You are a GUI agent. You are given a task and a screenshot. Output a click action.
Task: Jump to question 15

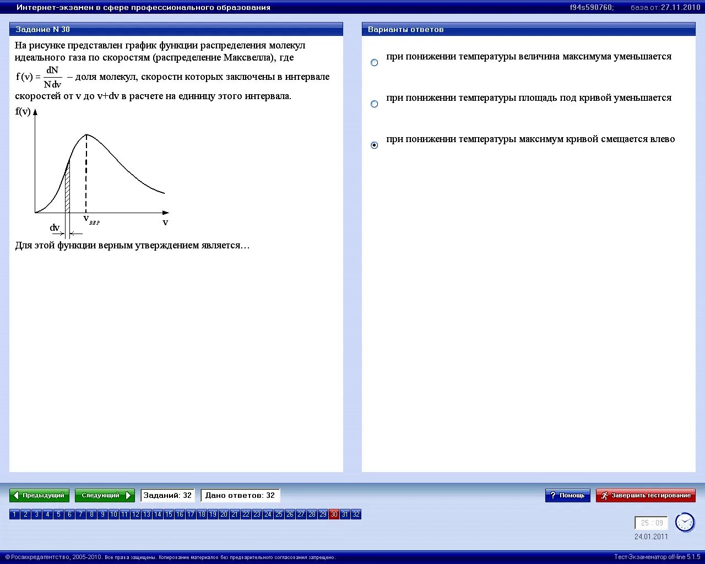coord(169,514)
